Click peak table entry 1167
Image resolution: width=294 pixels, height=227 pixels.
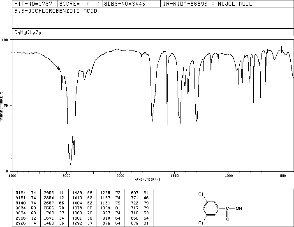(105, 198)
